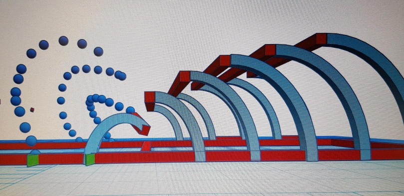Image resolution: width=404 pixels, height=196 pixels.
Task: Click the blue sphere resting on the left rail
Action: pyautogui.click(x=31, y=141)
